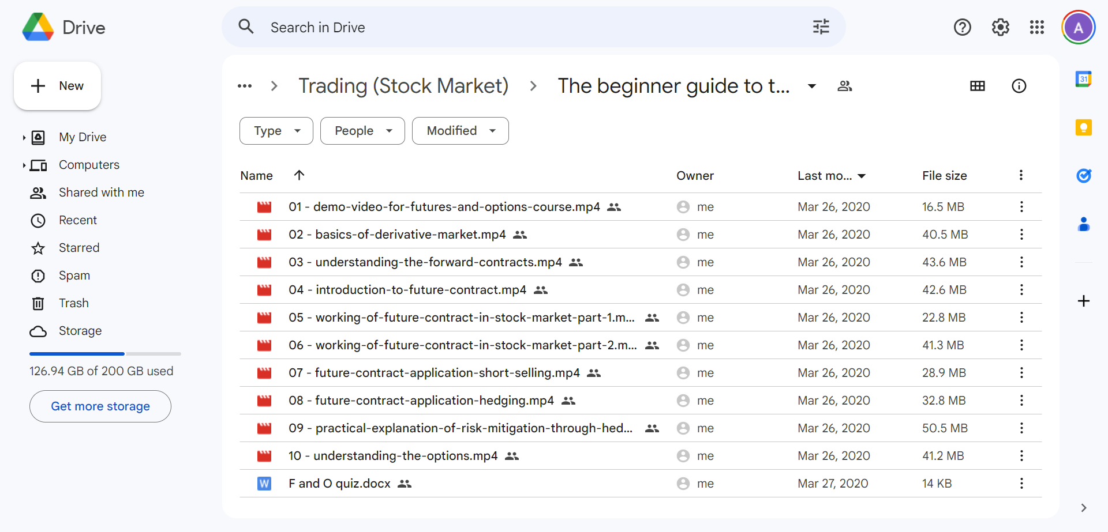Open the Type filter dropdown

[276, 131]
